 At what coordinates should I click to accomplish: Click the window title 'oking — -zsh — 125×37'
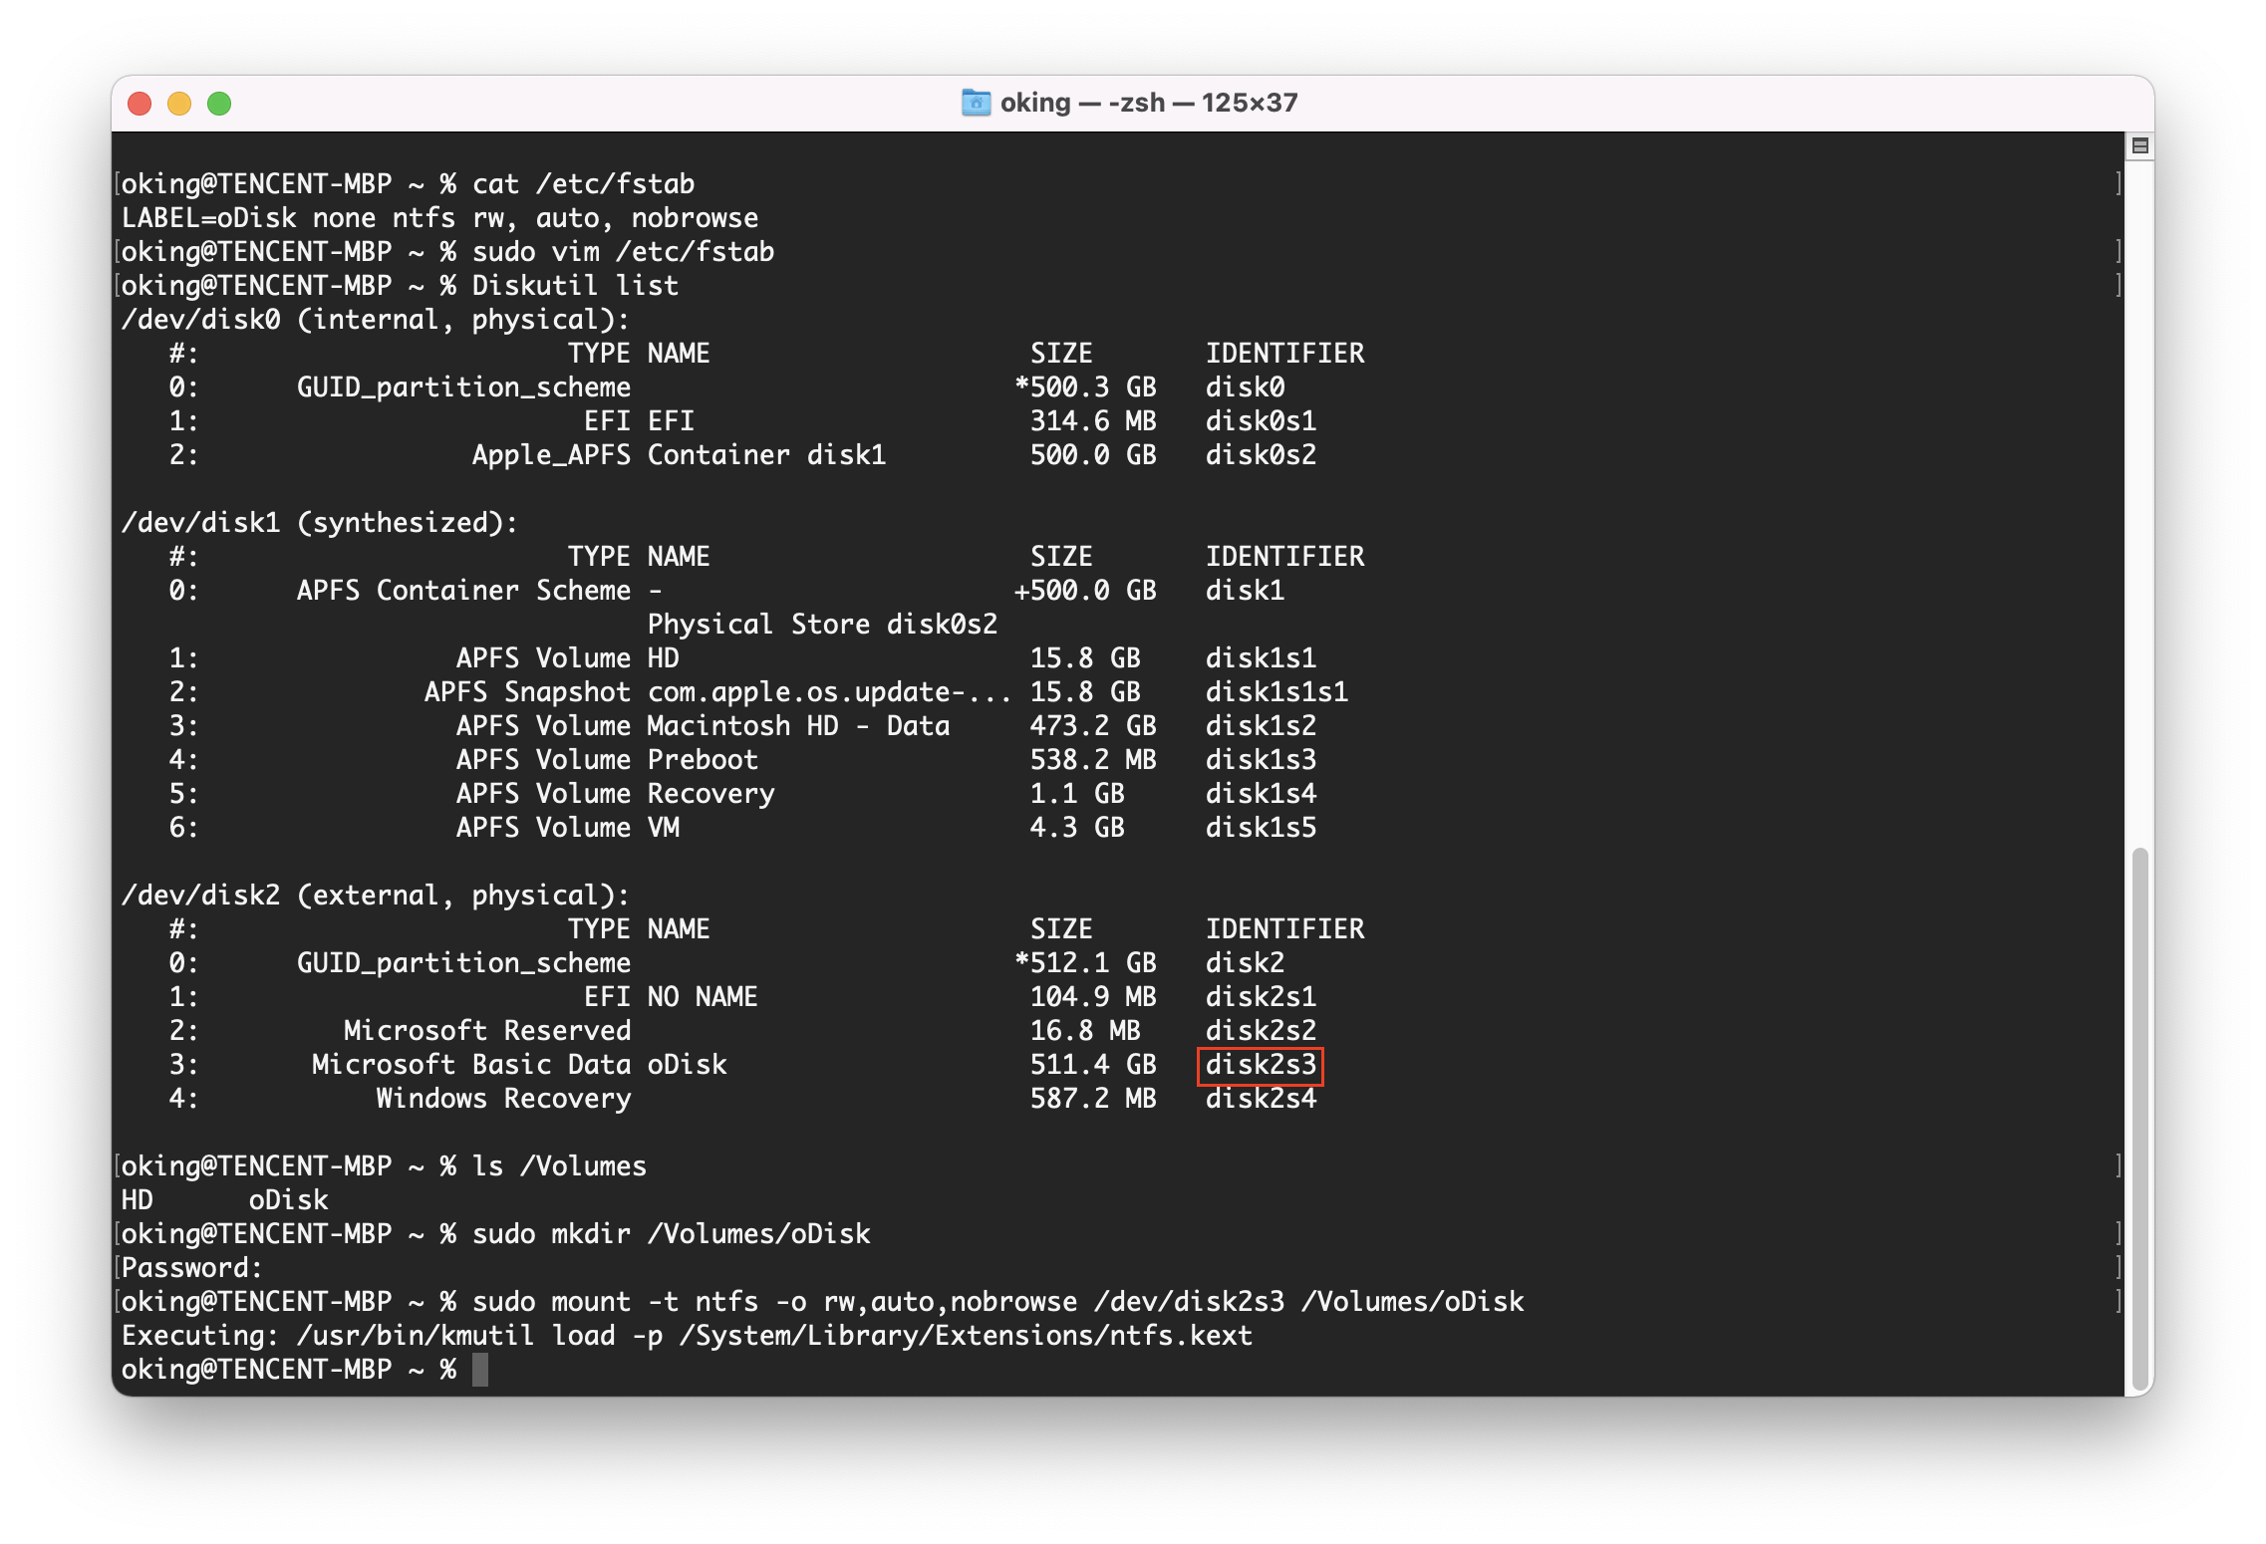point(1149,103)
